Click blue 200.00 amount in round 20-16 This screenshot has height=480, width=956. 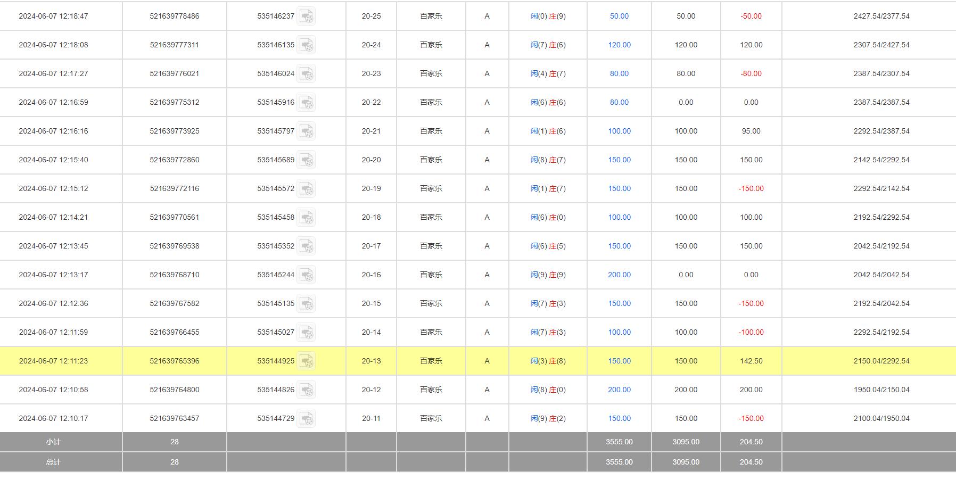(619, 275)
